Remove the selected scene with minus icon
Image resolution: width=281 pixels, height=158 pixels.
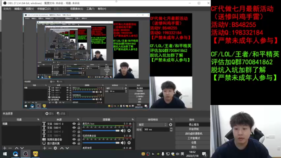click(10, 148)
